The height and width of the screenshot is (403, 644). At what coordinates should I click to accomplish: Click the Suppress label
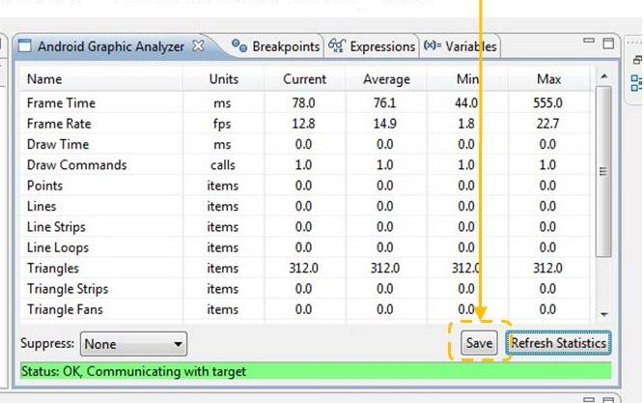click(47, 343)
